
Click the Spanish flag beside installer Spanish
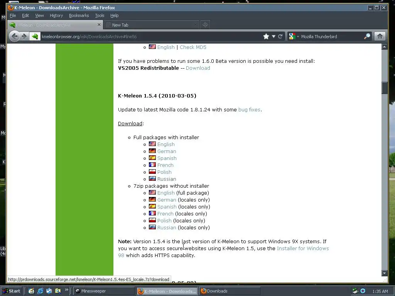152,158
